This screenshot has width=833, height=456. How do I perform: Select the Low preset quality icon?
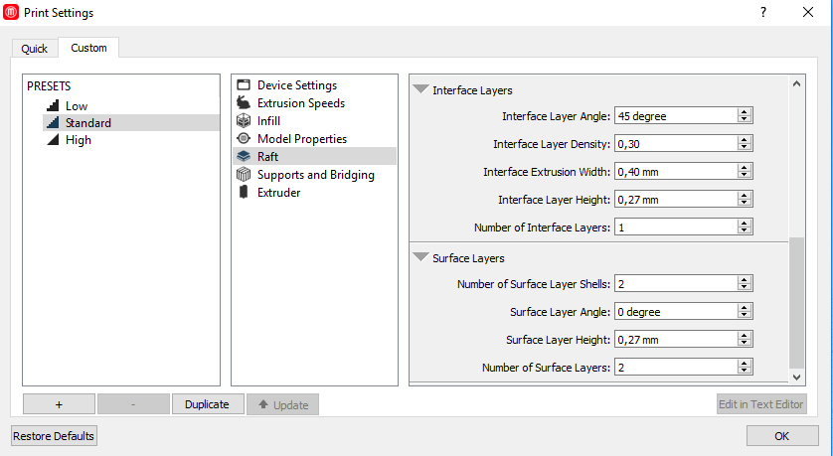[53, 105]
